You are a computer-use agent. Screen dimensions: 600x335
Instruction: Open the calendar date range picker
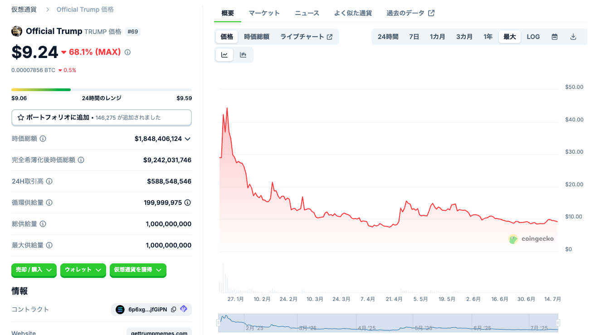coord(554,37)
